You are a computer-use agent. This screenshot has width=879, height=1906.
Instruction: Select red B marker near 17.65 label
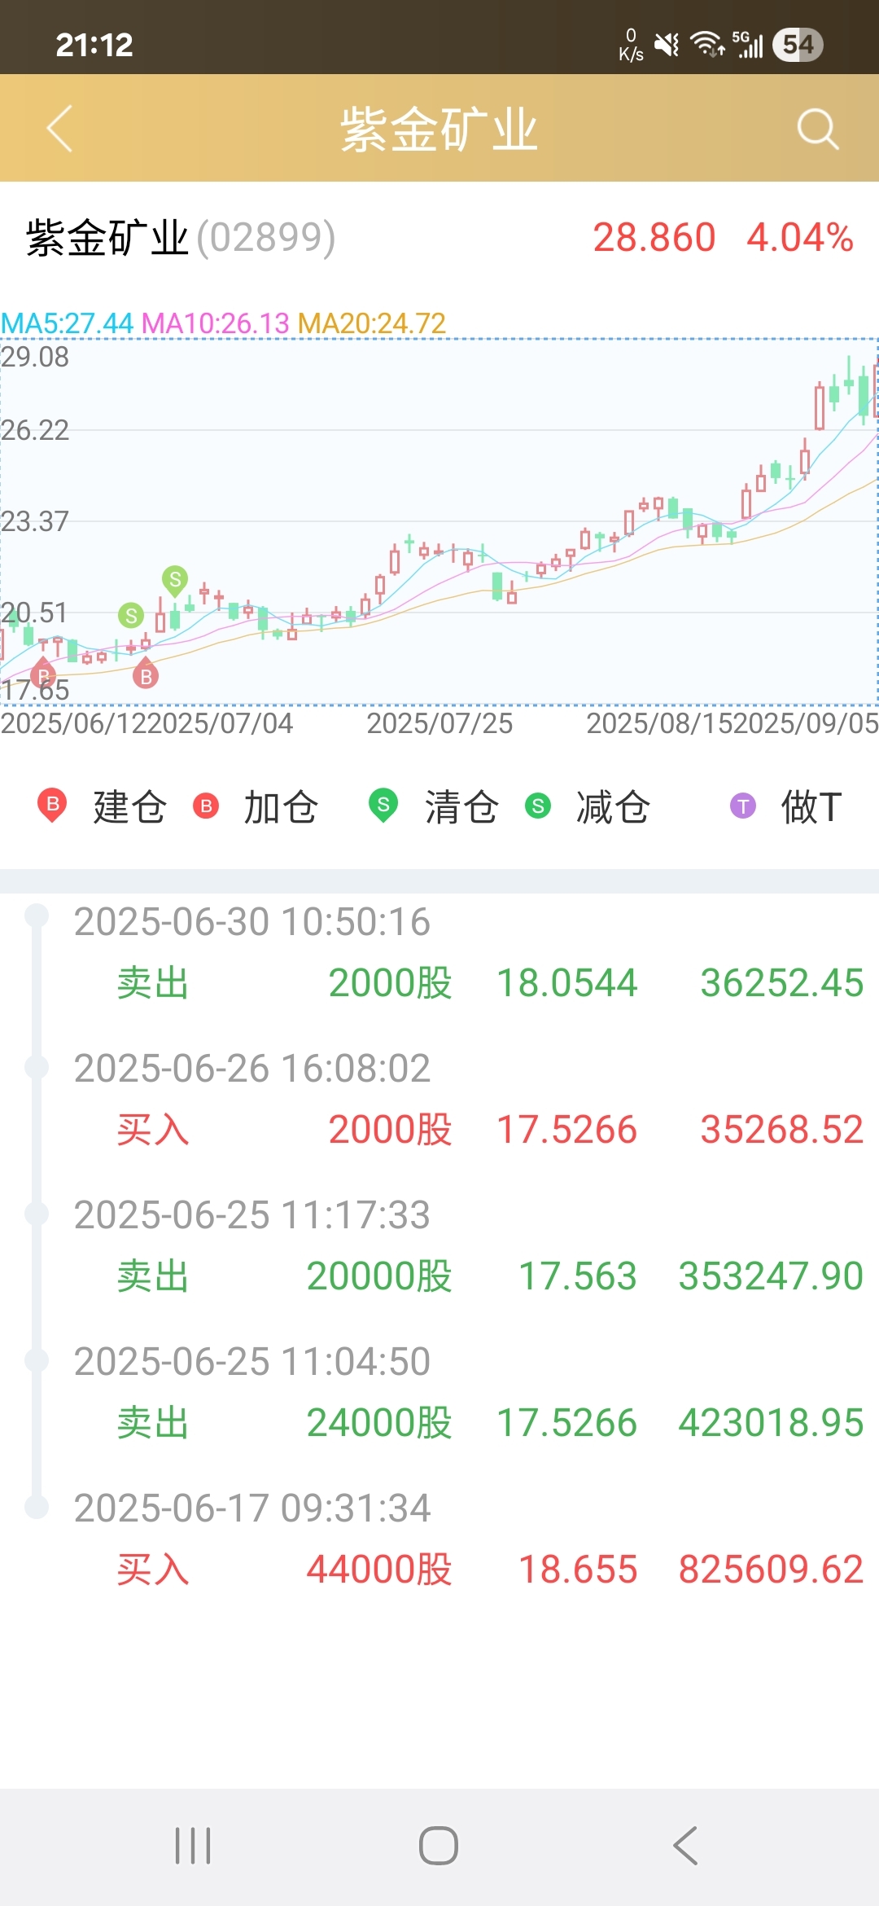[x=43, y=674]
